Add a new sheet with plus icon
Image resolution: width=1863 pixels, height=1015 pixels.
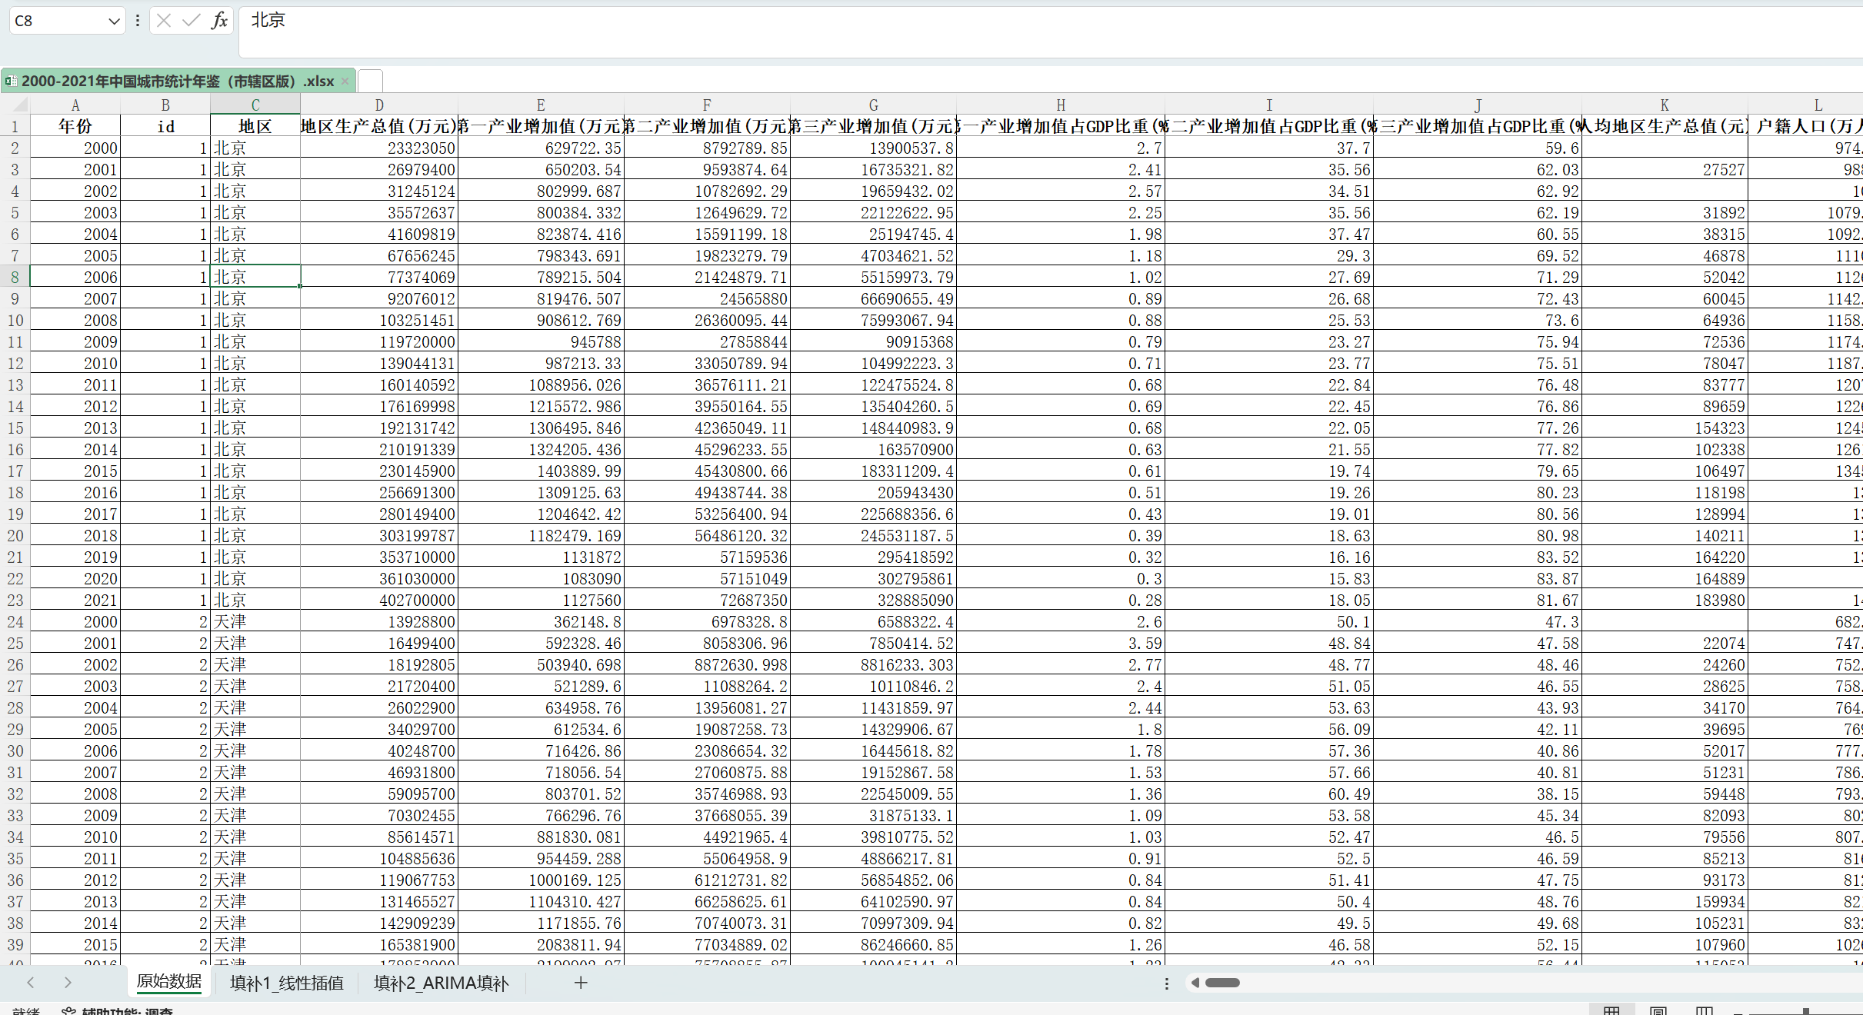581,982
